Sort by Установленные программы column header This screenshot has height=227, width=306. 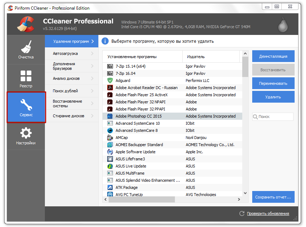(x=142, y=57)
